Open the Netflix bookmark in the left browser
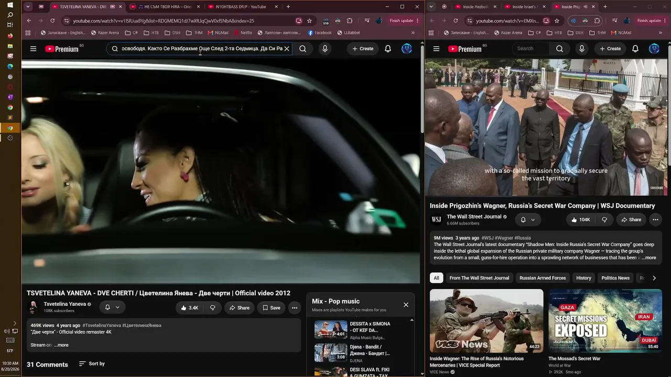The height and width of the screenshot is (377, 671). [243, 32]
